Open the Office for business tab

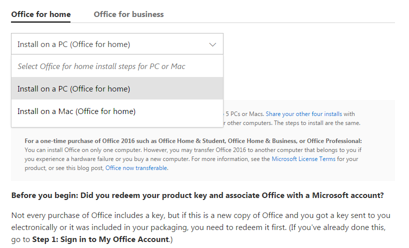click(x=128, y=14)
